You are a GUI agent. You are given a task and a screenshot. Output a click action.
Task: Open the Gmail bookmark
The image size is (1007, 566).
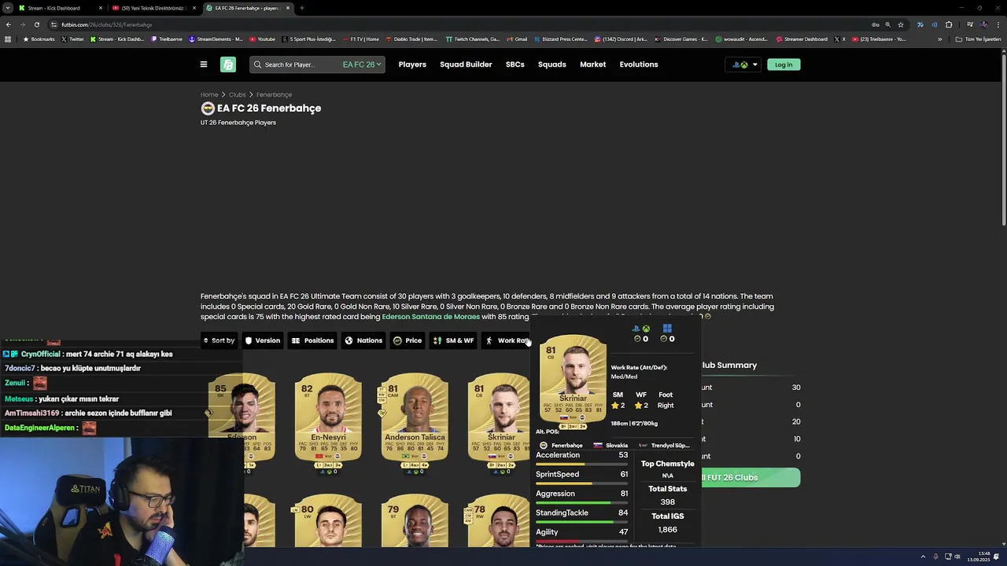point(518,39)
